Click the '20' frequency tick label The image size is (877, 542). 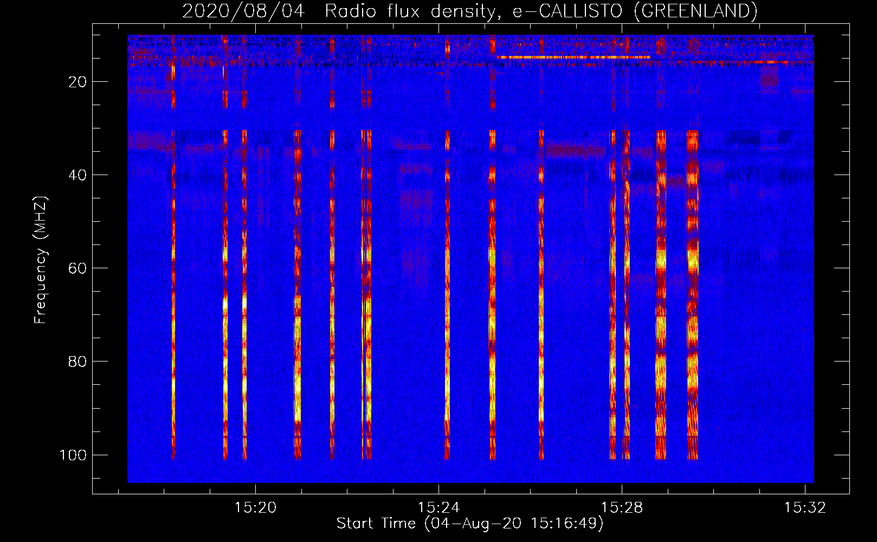click(78, 82)
